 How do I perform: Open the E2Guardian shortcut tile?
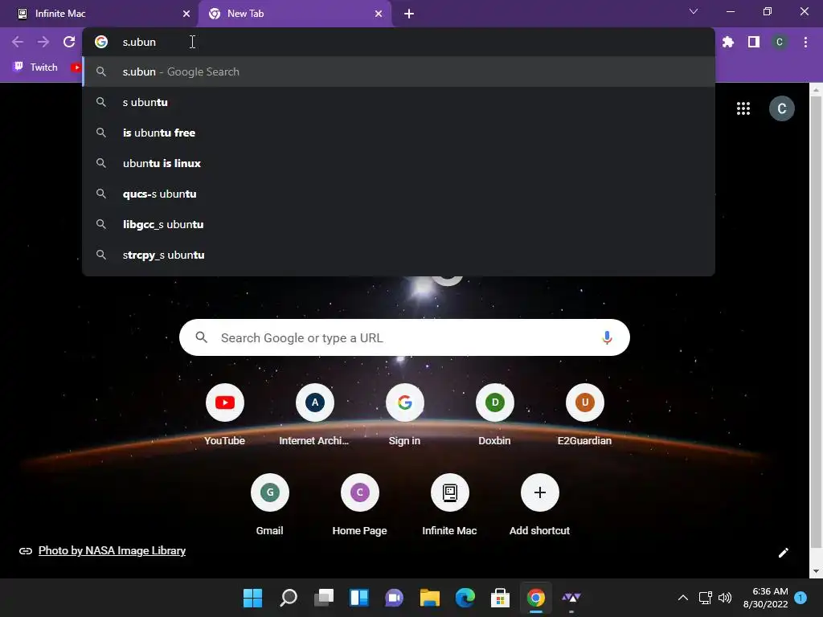[x=584, y=415]
